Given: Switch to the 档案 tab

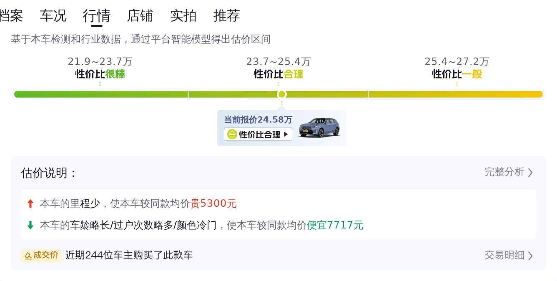Looking at the screenshot, I should coord(11,16).
